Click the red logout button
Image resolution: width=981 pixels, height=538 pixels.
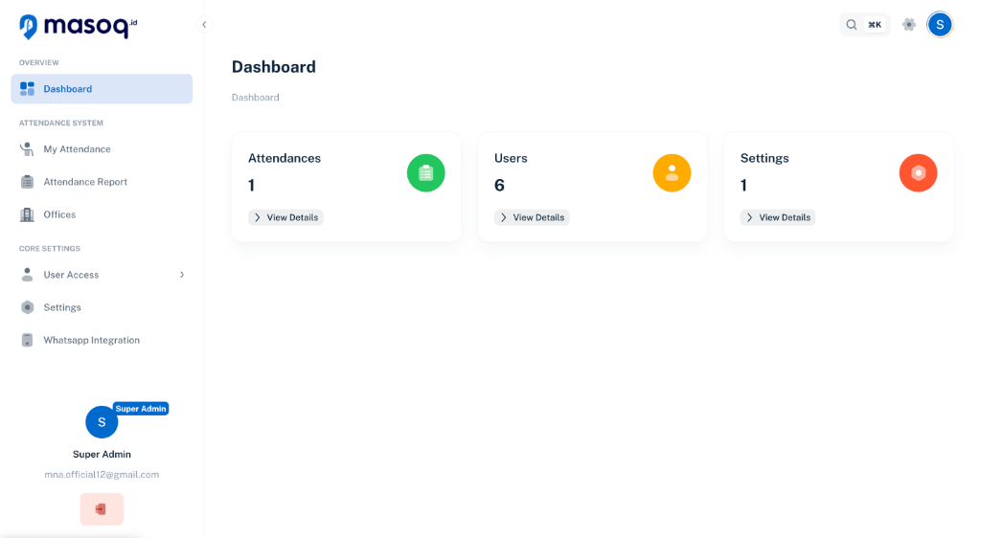click(102, 509)
